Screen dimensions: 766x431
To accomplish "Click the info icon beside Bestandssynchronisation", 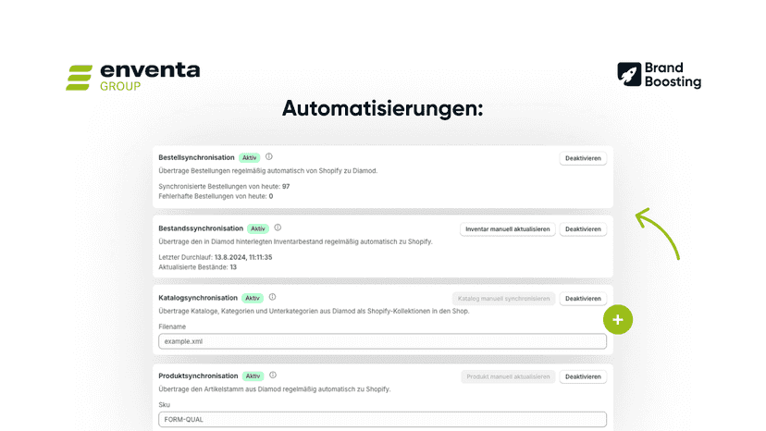I will pos(278,228).
